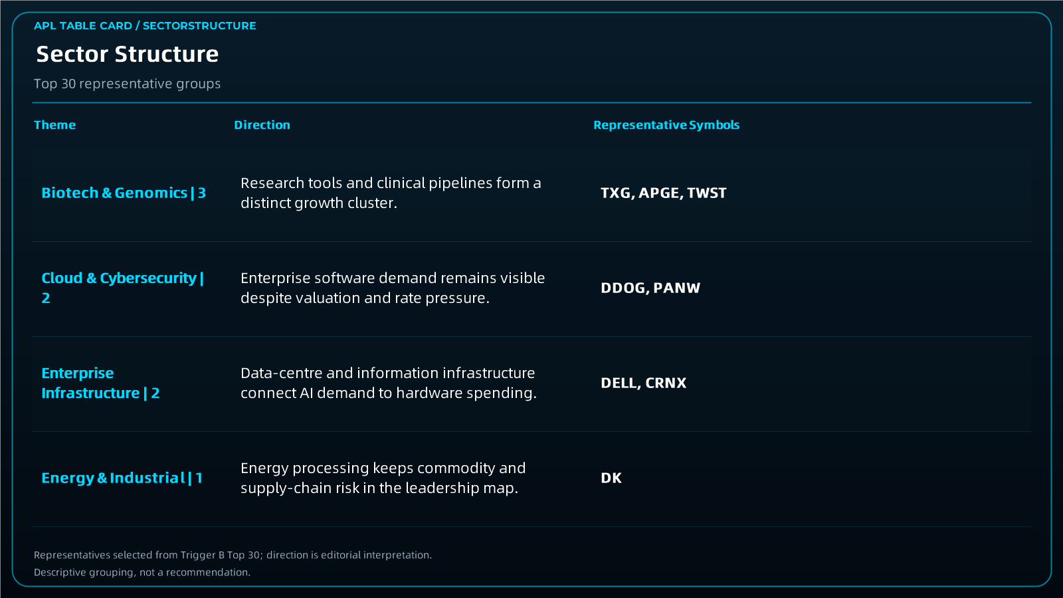Click the 'Research tools and clinical pipelines' description
The height and width of the screenshot is (598, 1063).
pos(391,193)
